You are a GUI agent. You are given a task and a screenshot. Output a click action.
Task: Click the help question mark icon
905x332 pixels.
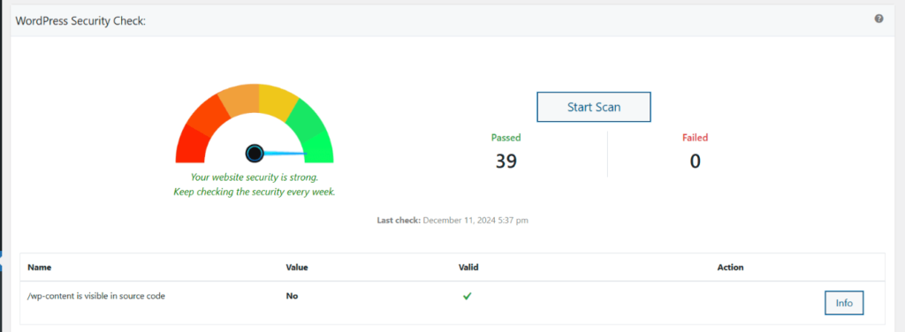click(878, 19)
